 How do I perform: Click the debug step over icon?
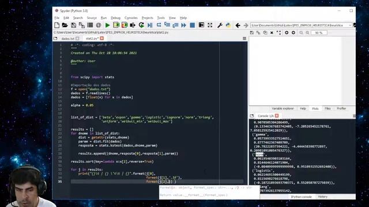coord(159,25)
